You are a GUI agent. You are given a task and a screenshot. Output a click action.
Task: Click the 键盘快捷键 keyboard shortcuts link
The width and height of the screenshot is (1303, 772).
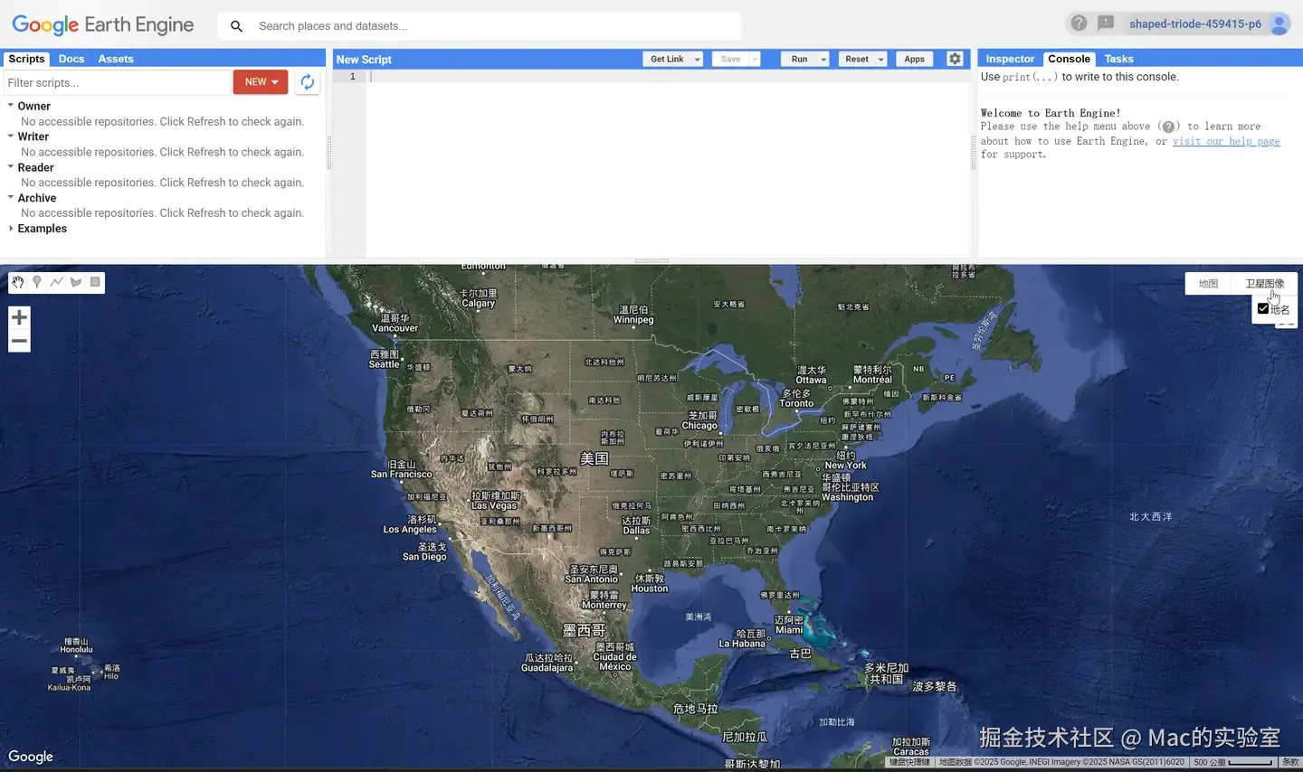click(x=909, y=762)
